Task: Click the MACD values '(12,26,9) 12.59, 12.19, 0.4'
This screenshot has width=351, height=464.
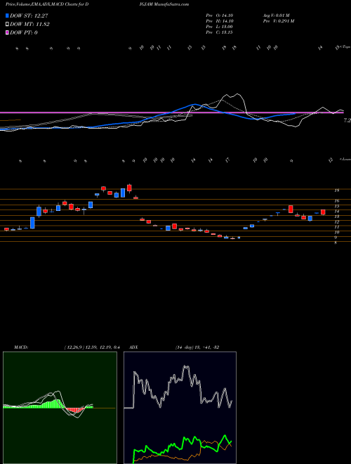Action: (x=91, y=347)
